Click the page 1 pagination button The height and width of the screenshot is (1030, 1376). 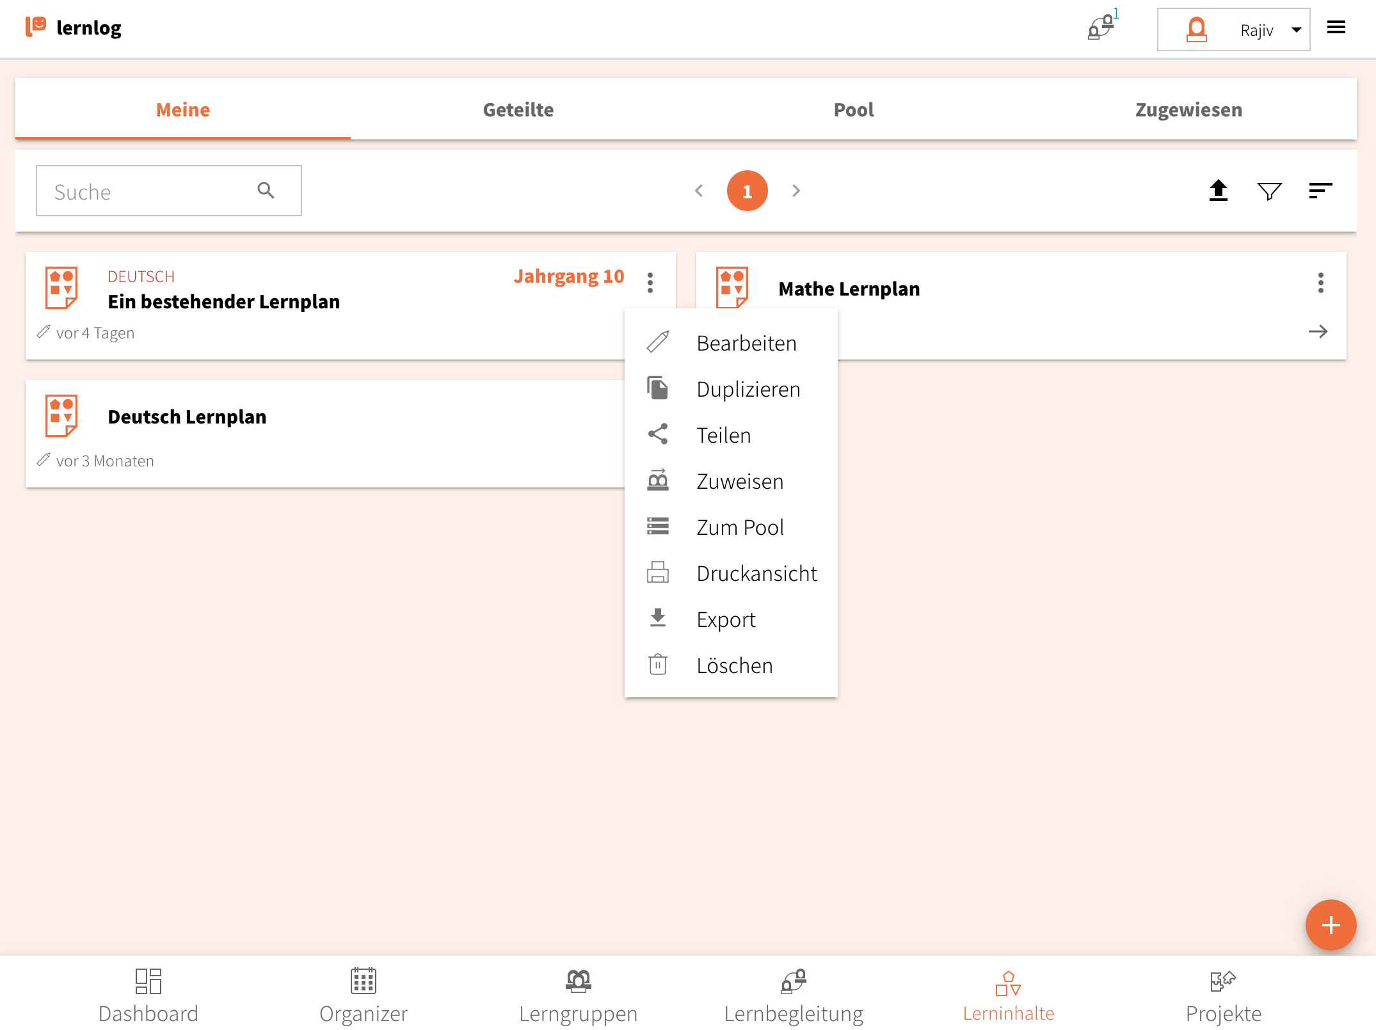click(747, 191)
